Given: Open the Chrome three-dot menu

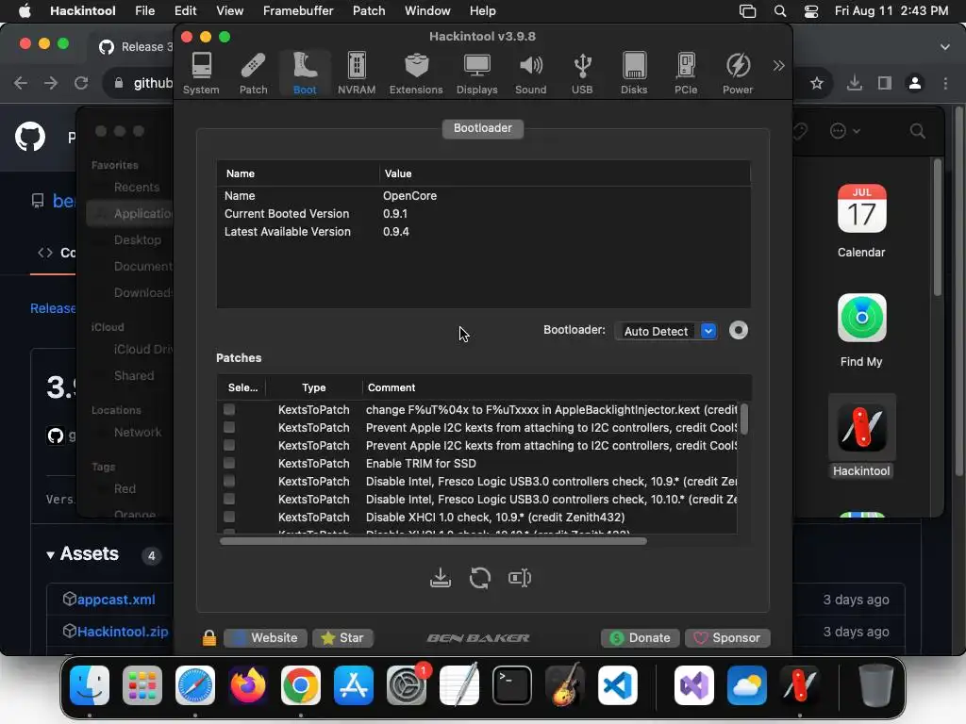Looking at the screenshot, I should coord(945,83).
